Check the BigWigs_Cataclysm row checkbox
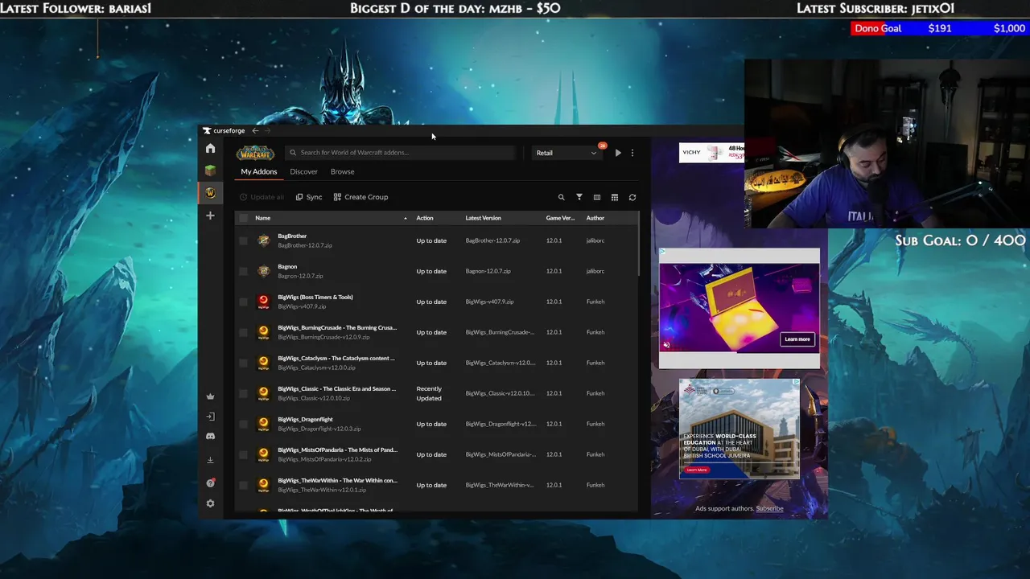Viewport: 1030px width, 579px height. pos(243,363)
